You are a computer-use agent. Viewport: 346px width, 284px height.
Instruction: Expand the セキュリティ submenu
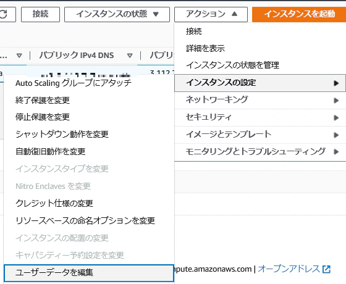click(x=260, y=117)
